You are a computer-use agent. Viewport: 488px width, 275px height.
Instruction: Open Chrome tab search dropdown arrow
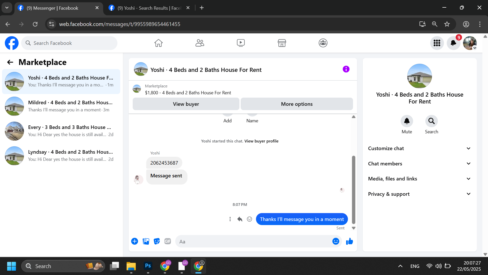click(x=7, y=8)
